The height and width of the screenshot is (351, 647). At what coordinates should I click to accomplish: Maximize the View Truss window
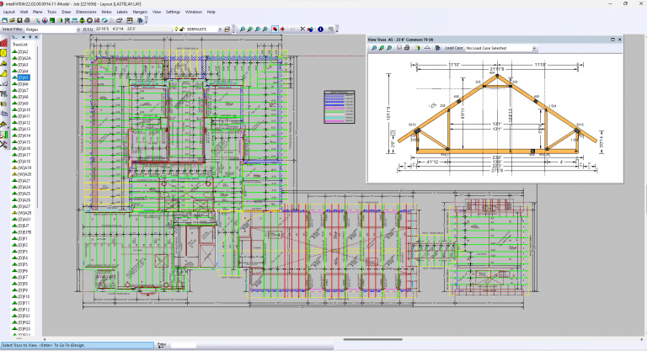click(612, 40)
